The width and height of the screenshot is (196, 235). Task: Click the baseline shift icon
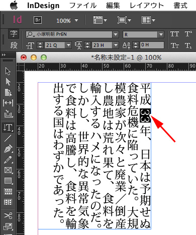(127, 45)
